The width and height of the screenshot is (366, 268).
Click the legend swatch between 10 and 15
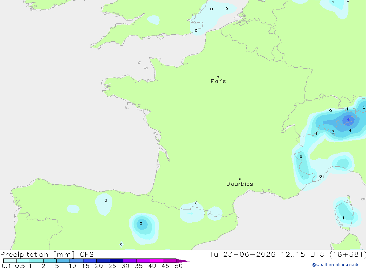click(76, 261)
